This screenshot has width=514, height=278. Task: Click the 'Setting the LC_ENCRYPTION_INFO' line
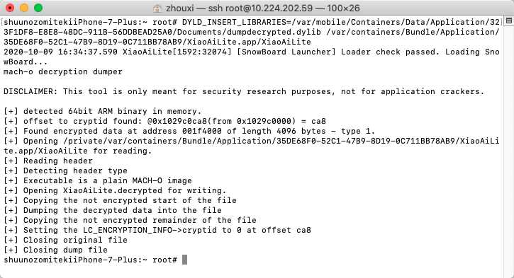point(157,230)
